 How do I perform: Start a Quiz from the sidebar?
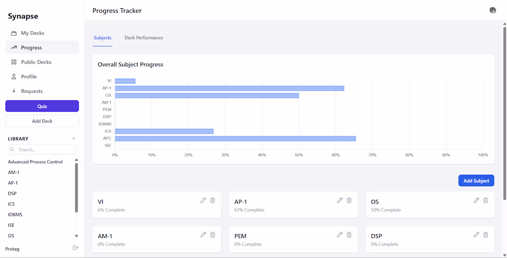point(42,106)
